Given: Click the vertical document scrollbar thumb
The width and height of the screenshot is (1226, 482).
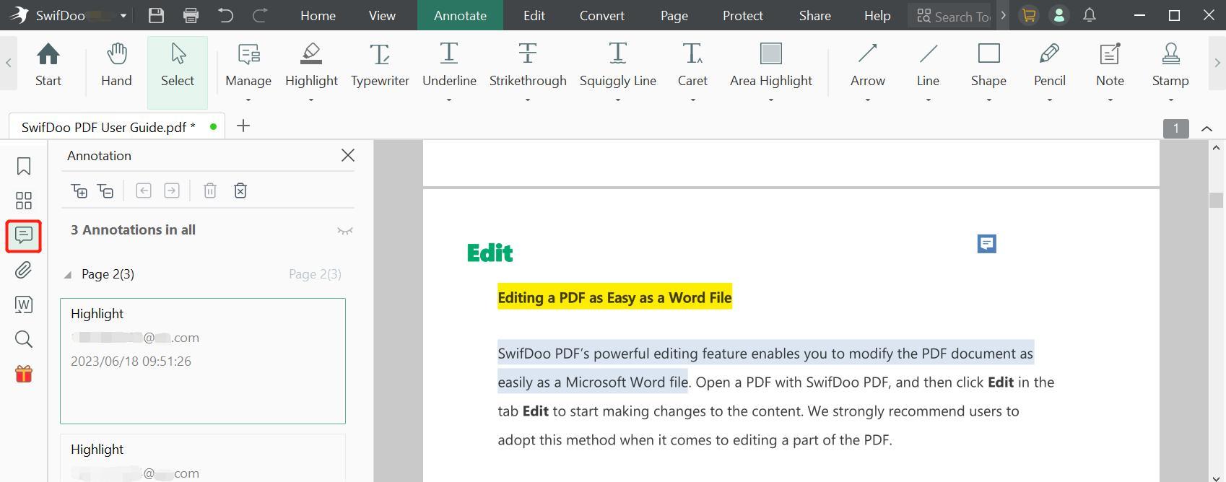Looking at the screenshot, I should coord(1216,201).
